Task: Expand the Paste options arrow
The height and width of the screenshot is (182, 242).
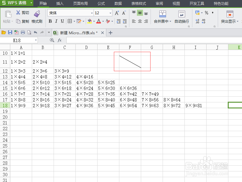Action: coord(12,21)
